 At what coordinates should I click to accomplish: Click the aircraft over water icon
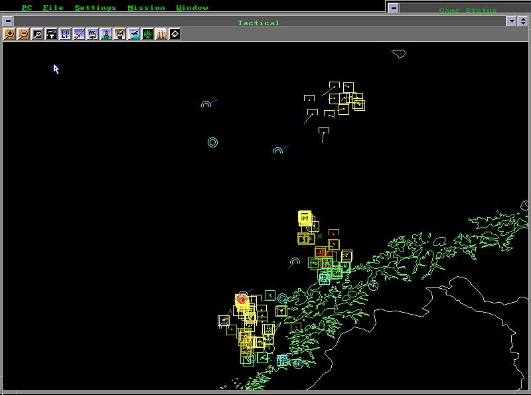pyautogui.click(x=134, y=35)
